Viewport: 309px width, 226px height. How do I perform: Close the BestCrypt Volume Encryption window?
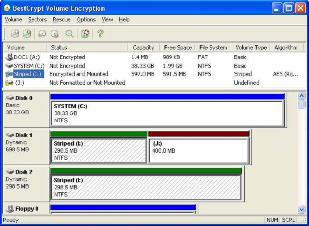[x=301, y=8]
